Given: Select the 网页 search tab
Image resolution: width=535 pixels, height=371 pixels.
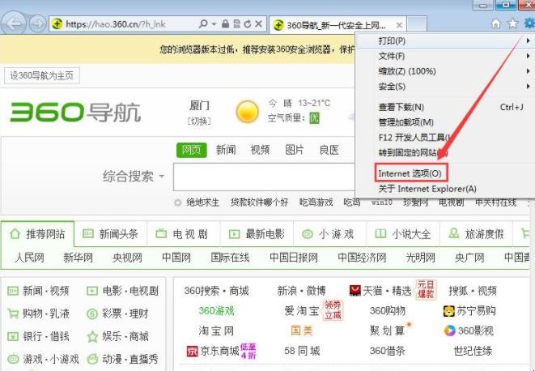Looking at the screenshot, I should click(x=191, y=150).
